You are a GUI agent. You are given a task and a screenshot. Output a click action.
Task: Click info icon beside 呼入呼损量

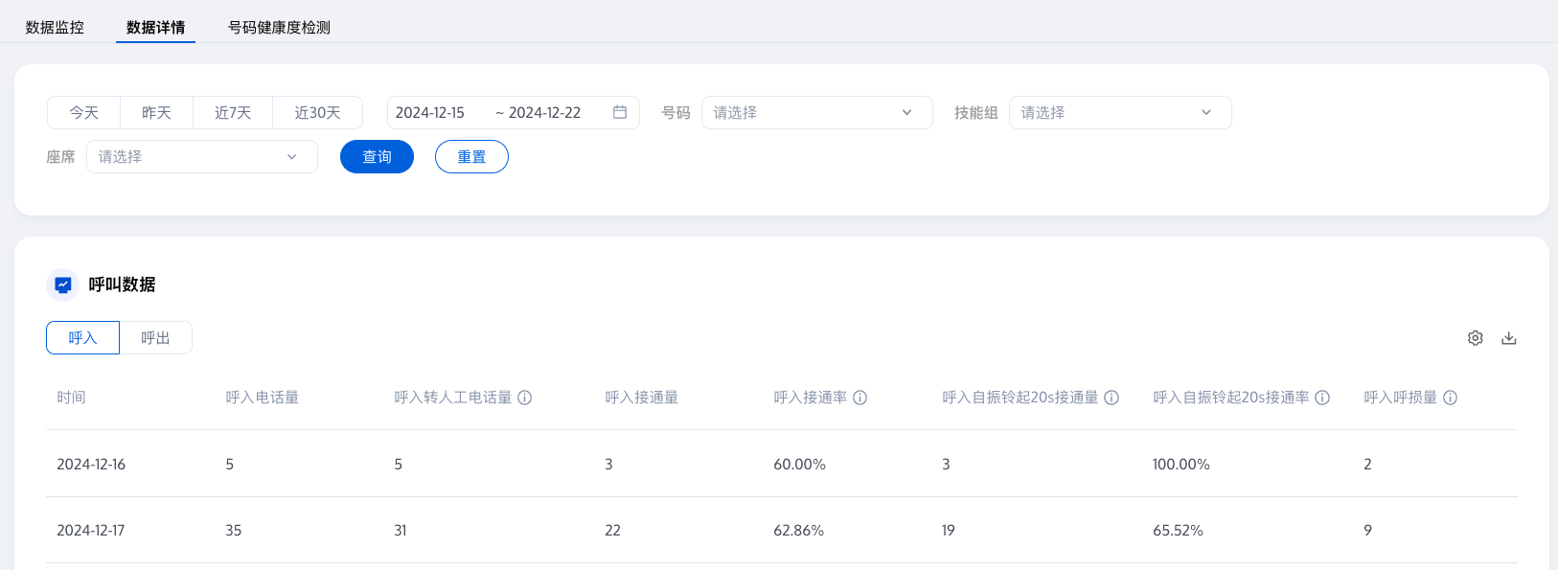1451,398
